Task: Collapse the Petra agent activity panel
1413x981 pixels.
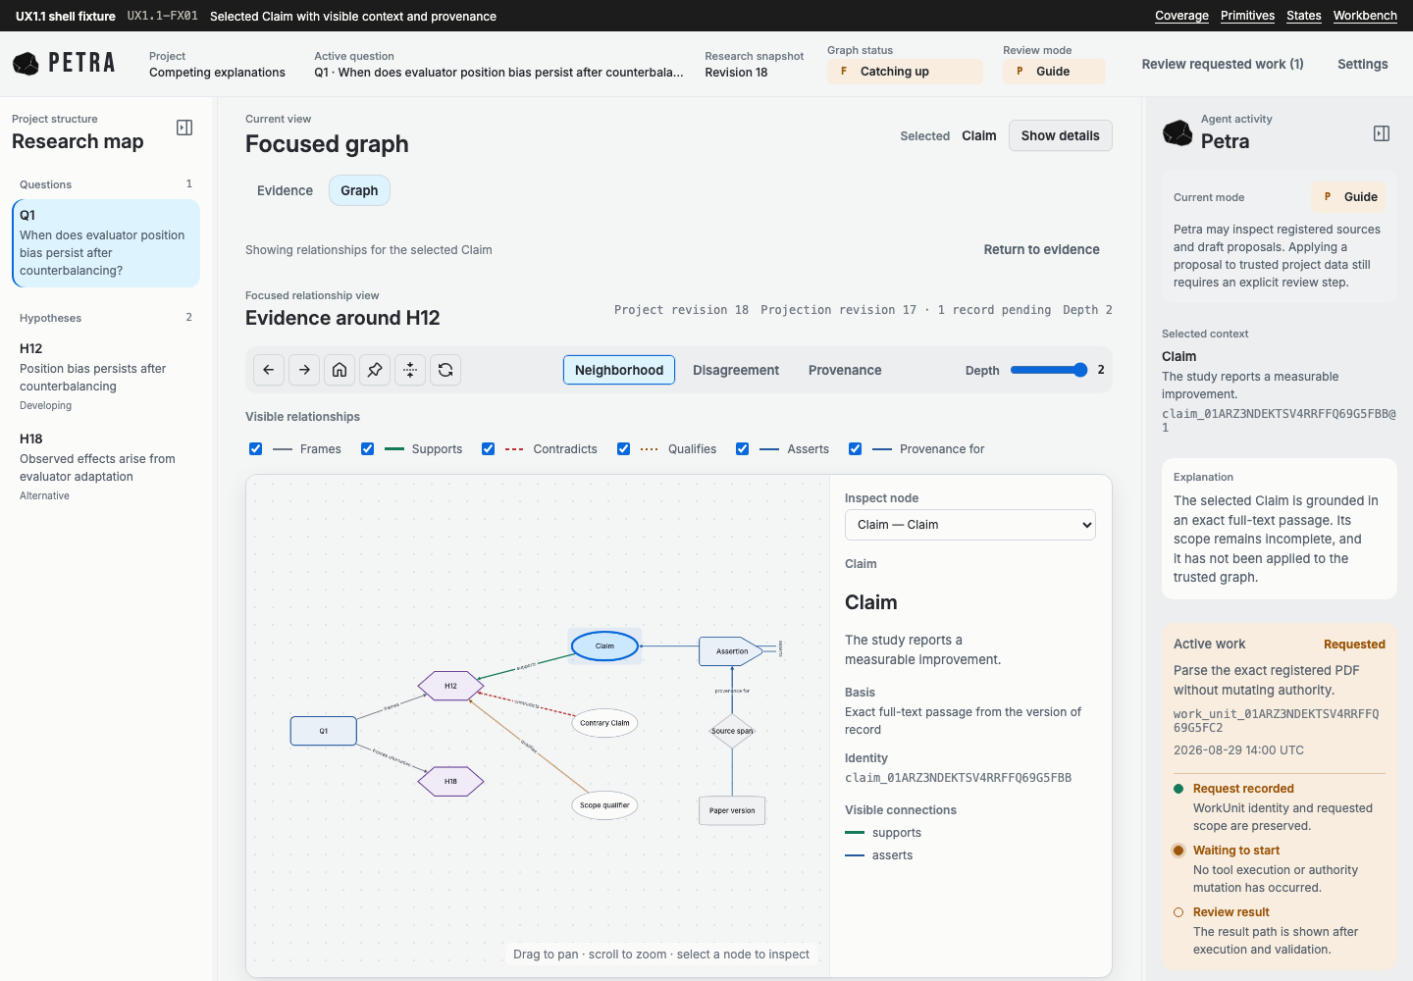Action: click(1382, 133)
